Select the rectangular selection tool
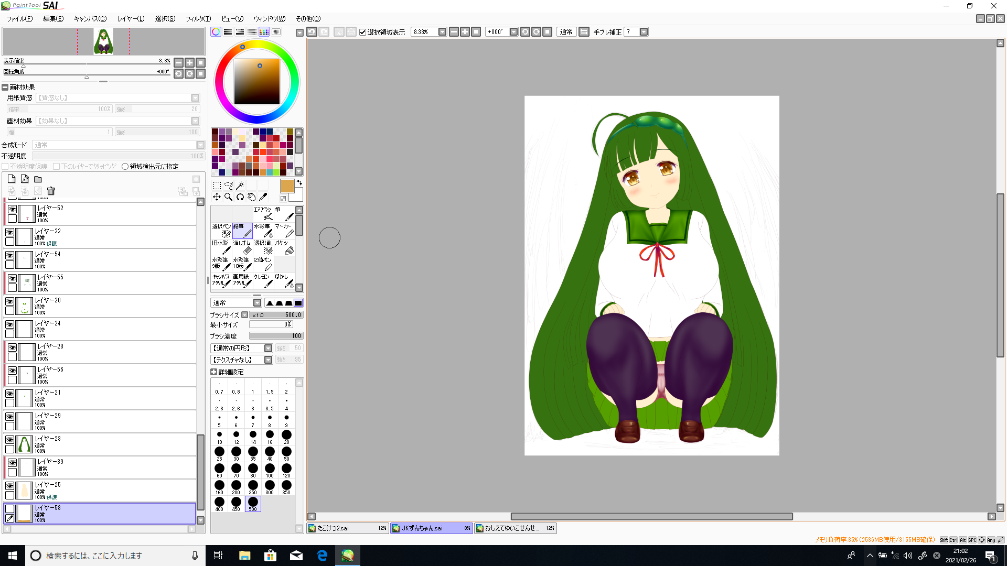This screenshot has width=1007, height=566. [217, 186]
